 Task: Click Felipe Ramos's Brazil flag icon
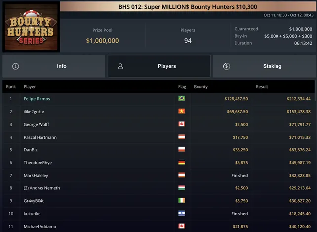point(182,98)
